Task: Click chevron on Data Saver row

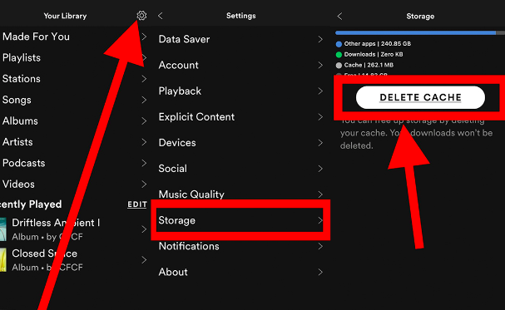Action: point(320,39)
